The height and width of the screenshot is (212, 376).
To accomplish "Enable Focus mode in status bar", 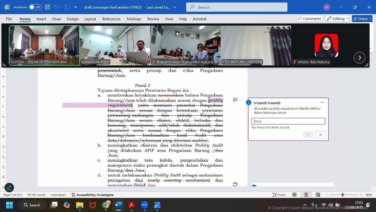I will click(x=279, y=195).
